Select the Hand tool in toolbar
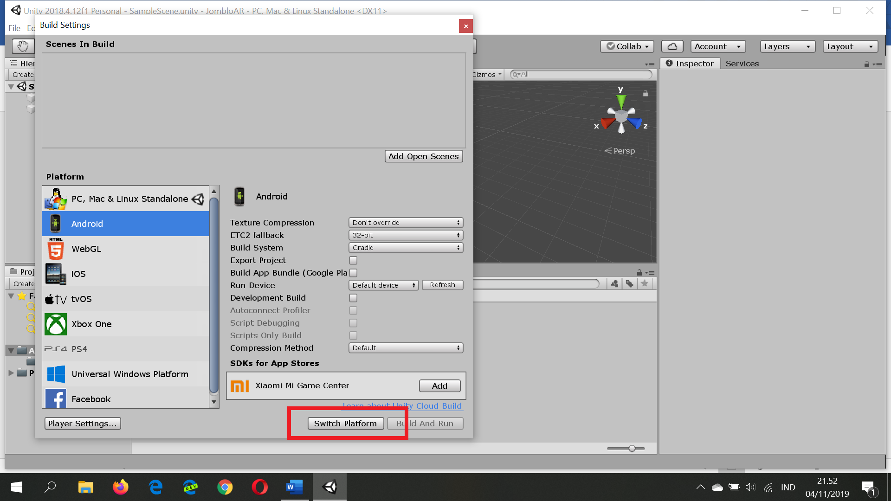891x501 pixels. click(23, 46)
